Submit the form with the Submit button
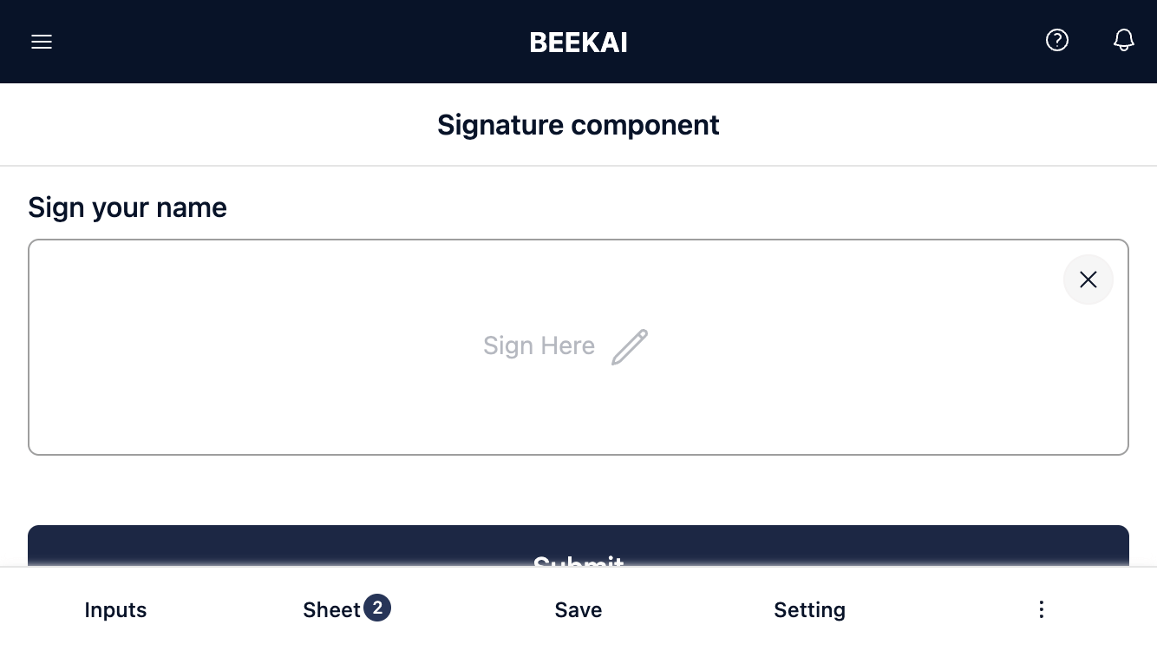This screenshot has height=651, width=1157. 578,546
